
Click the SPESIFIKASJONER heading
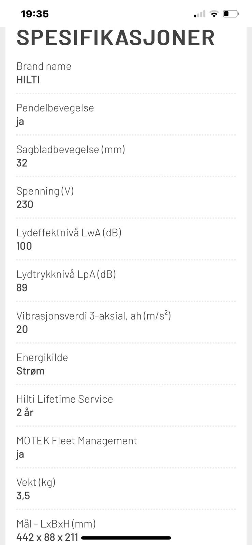116,38
